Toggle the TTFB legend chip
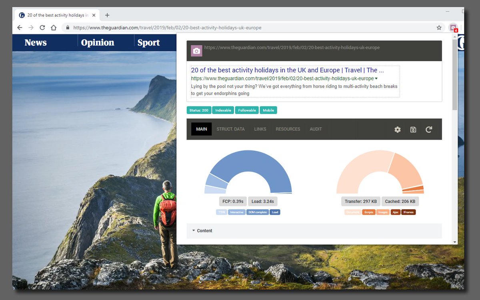 pyautogui.click(x=222, y=212)
